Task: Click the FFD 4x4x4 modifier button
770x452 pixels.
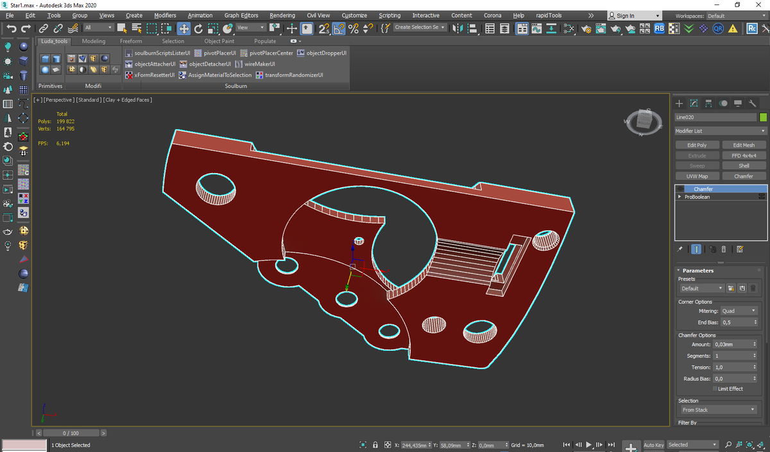Action: pos(744,156)
